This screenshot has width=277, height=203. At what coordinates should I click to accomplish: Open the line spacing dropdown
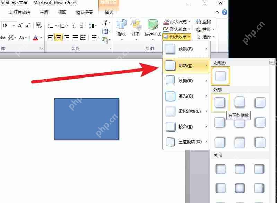pos(93,26)
